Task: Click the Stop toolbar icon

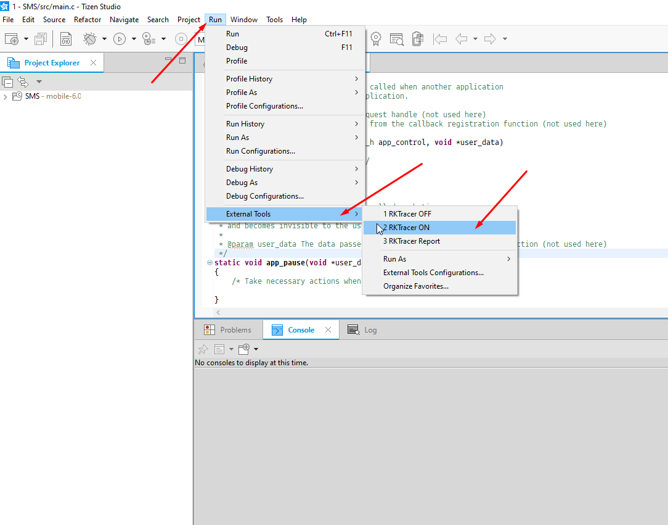Action: [x=181, y=39]
